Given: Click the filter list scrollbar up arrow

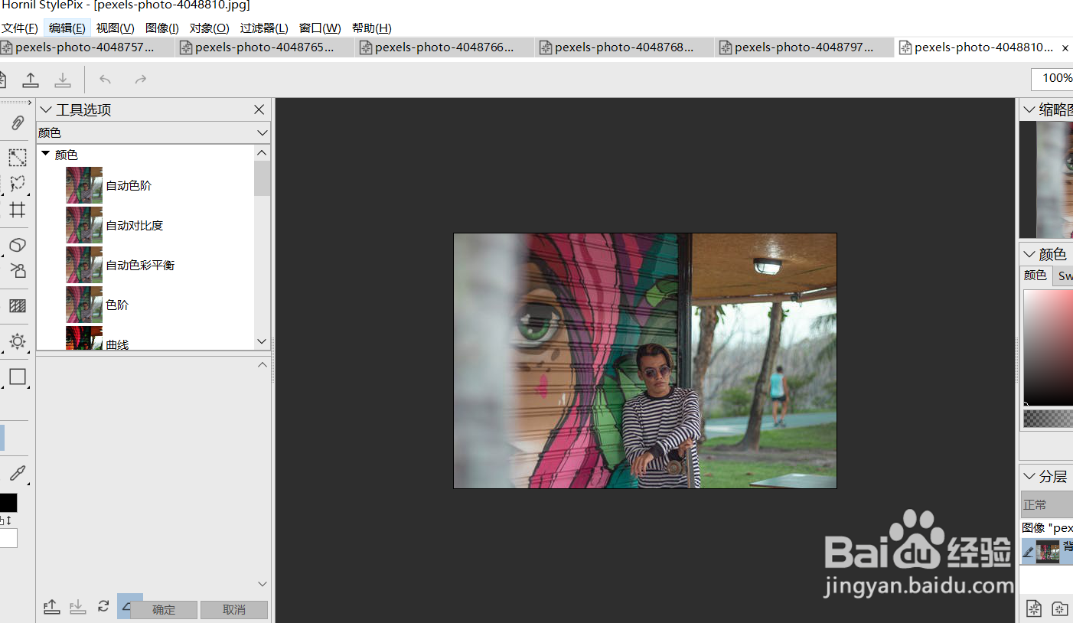Looking at the screenshot, I should (x=263, y=153).
